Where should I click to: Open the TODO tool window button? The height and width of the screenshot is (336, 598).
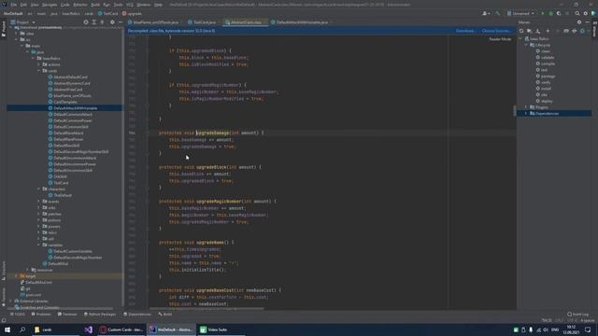click(x=17, y=315)
